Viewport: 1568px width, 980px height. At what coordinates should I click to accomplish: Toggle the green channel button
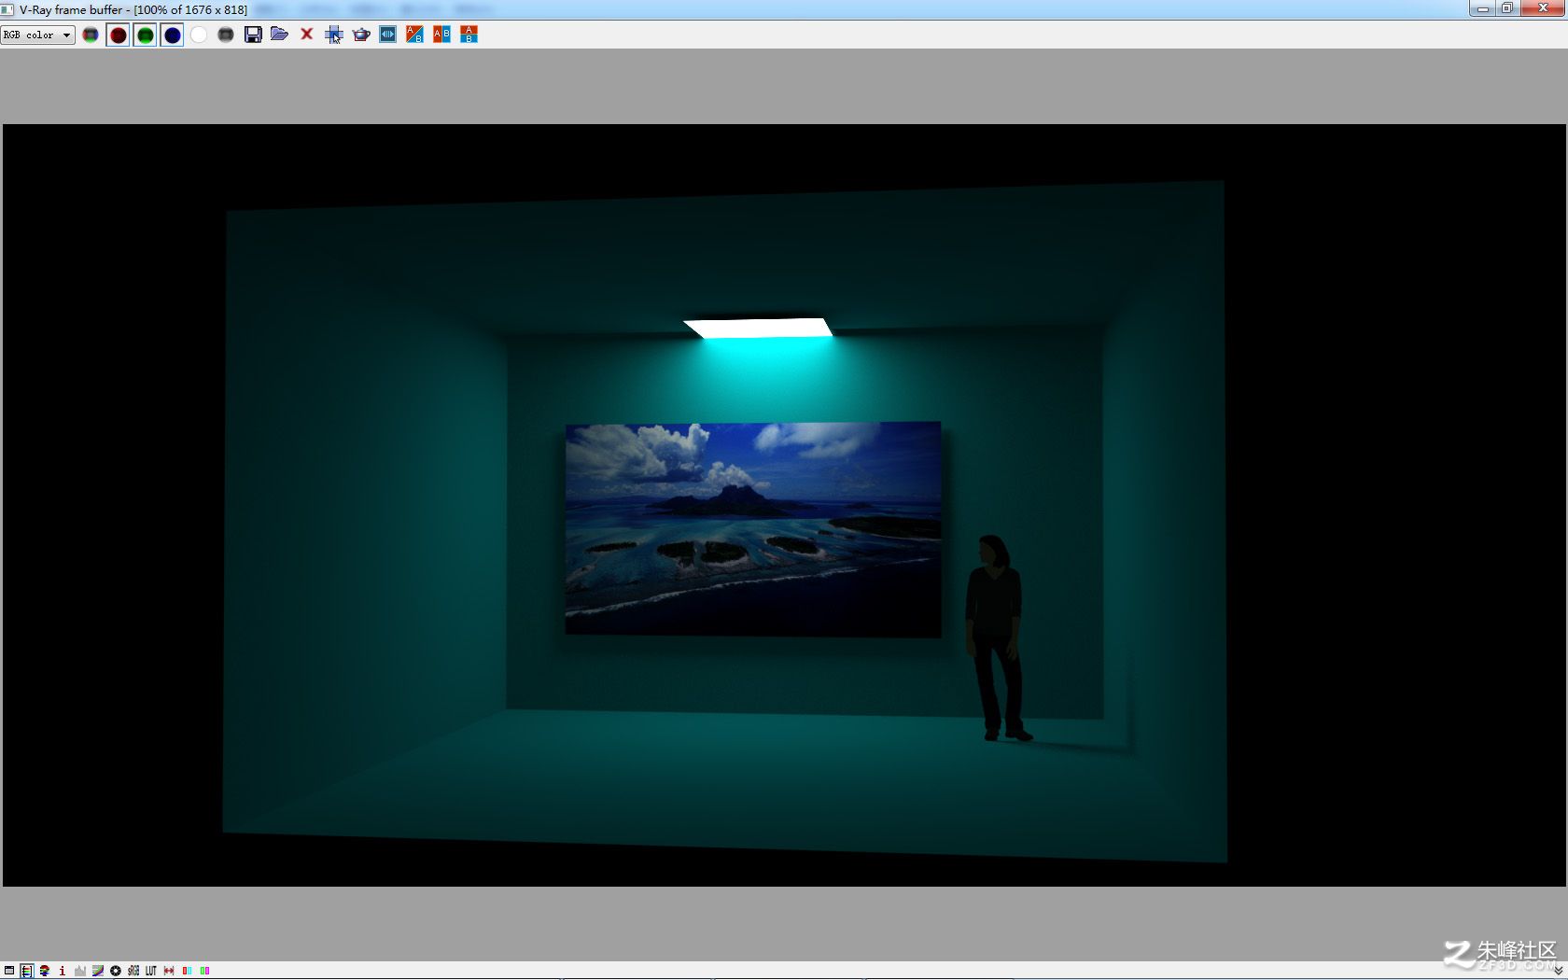(x=146, y=35)
